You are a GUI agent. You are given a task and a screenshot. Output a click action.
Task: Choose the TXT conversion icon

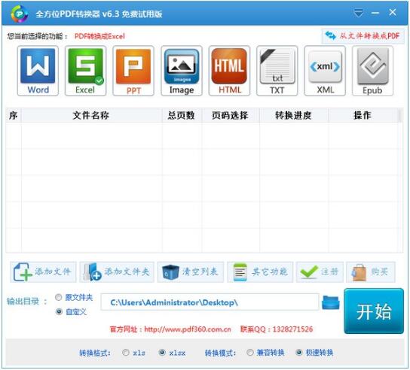277,71
